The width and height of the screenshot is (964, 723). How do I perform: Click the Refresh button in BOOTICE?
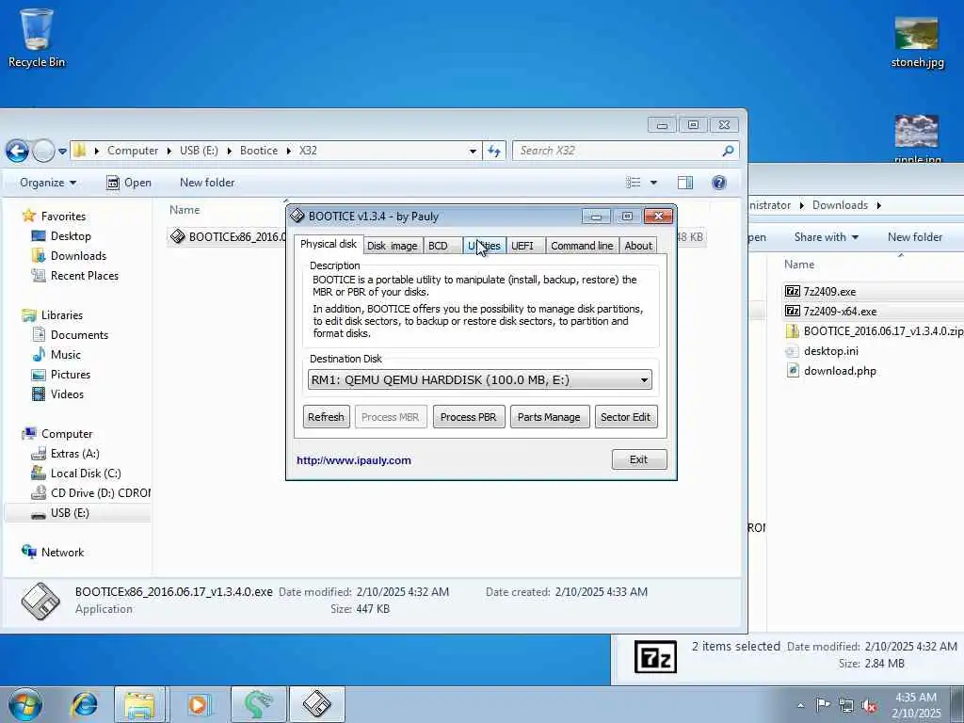tap(326, 417)
